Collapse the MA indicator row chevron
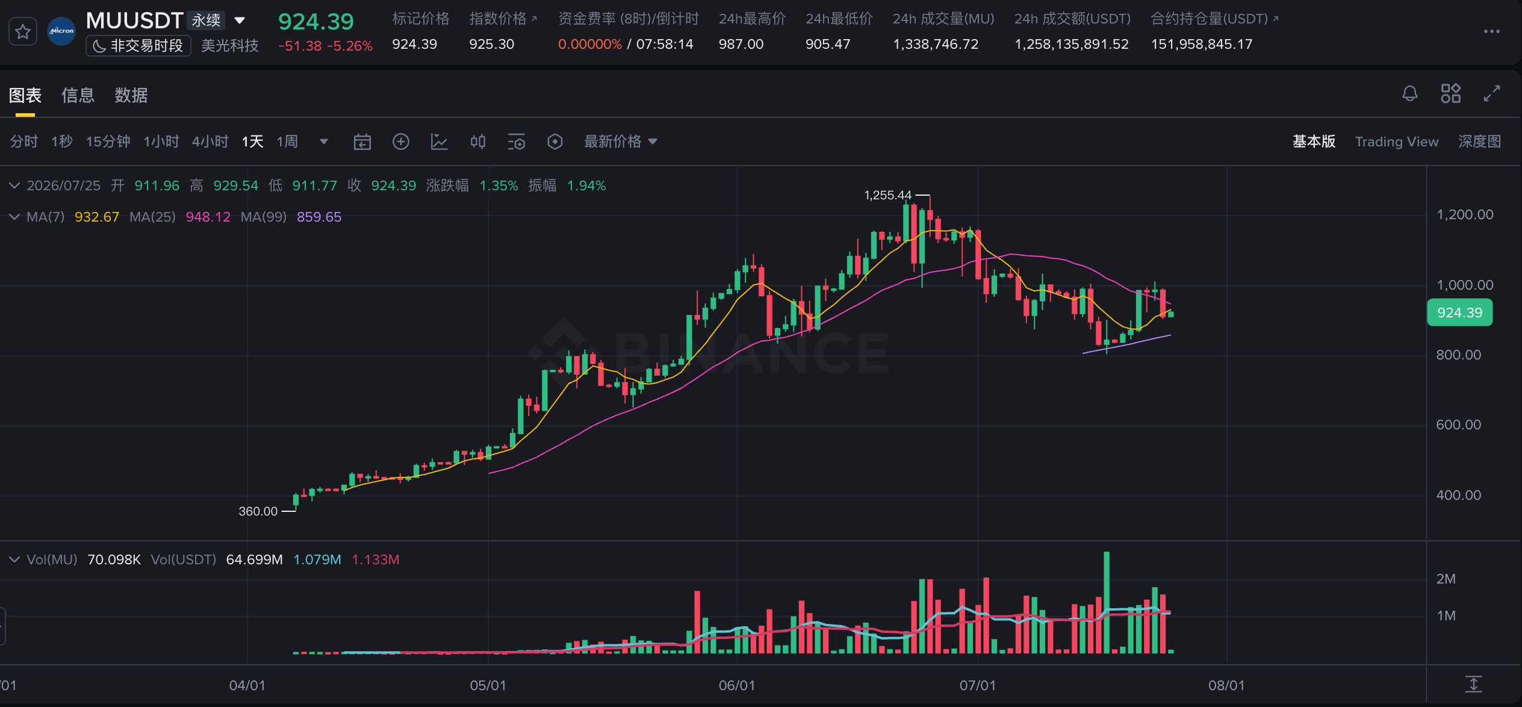This screenshot has width=1522, height=707. pyautogui.click(x=14, y=217)
